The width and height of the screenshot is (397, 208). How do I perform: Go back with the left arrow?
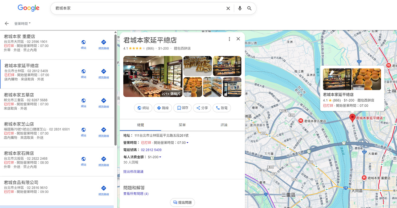click(7, 24)
